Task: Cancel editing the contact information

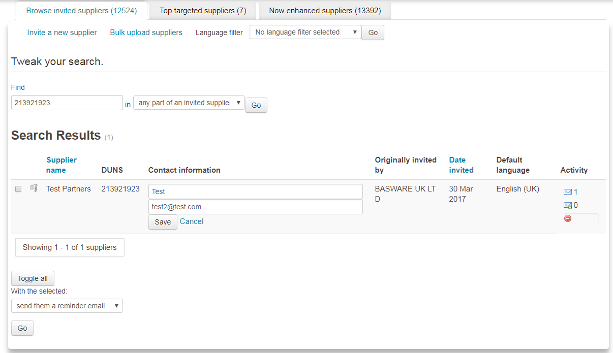Action: (192, 221)
